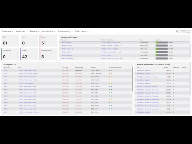Click the Item header in In progress table

pos(20,67)
